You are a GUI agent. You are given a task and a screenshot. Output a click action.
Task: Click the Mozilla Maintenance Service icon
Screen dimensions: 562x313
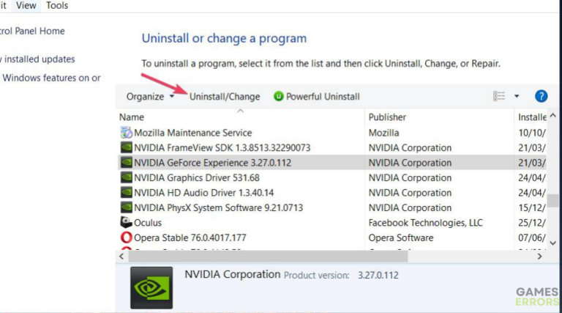(x=126, y=133)
